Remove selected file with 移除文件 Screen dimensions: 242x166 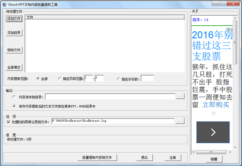[14, 50]
